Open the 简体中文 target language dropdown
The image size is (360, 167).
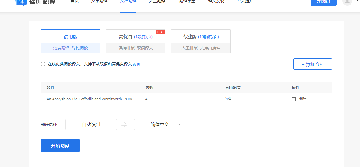click(x=159, y=124)
